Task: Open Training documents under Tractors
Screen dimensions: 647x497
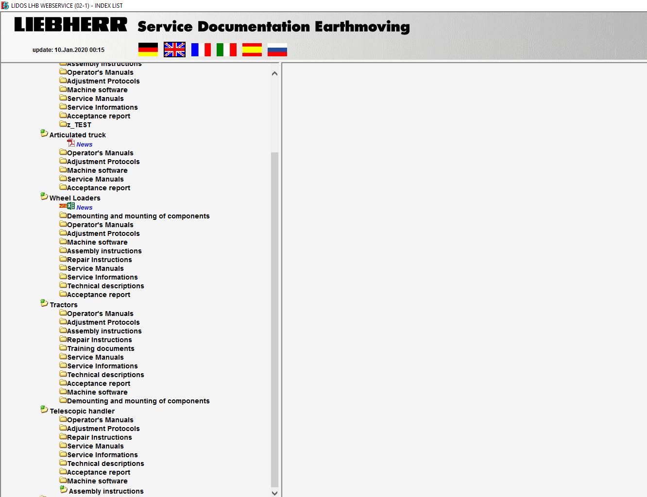Action: pyautogui.click(x=101, y=348)
